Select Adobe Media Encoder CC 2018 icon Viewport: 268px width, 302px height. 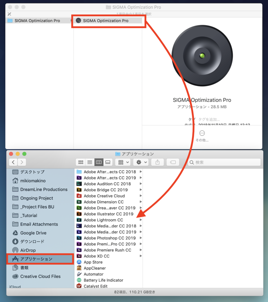click(x=79, y=226)
